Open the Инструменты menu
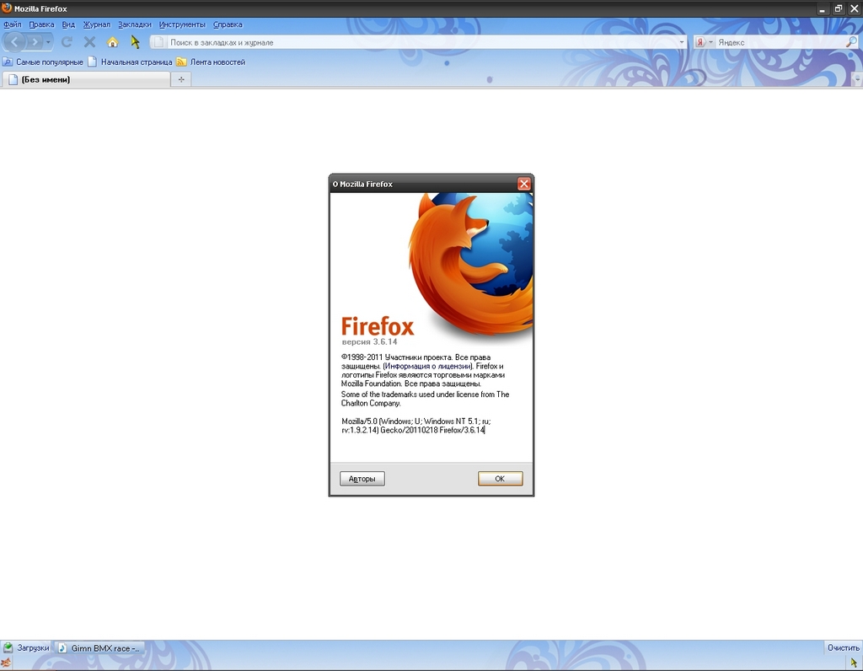 181,24
